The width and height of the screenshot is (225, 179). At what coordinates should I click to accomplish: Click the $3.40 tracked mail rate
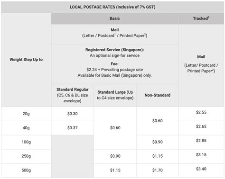[x=201, y=169]
